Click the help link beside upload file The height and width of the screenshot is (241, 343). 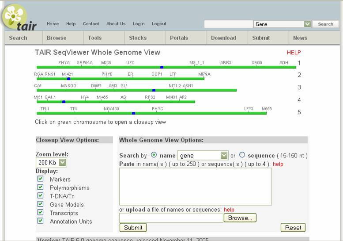229,210
